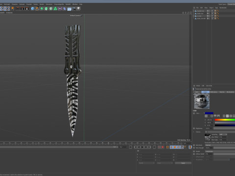
Task: Switch color picker to HSV mode
Action: (227, 116)
